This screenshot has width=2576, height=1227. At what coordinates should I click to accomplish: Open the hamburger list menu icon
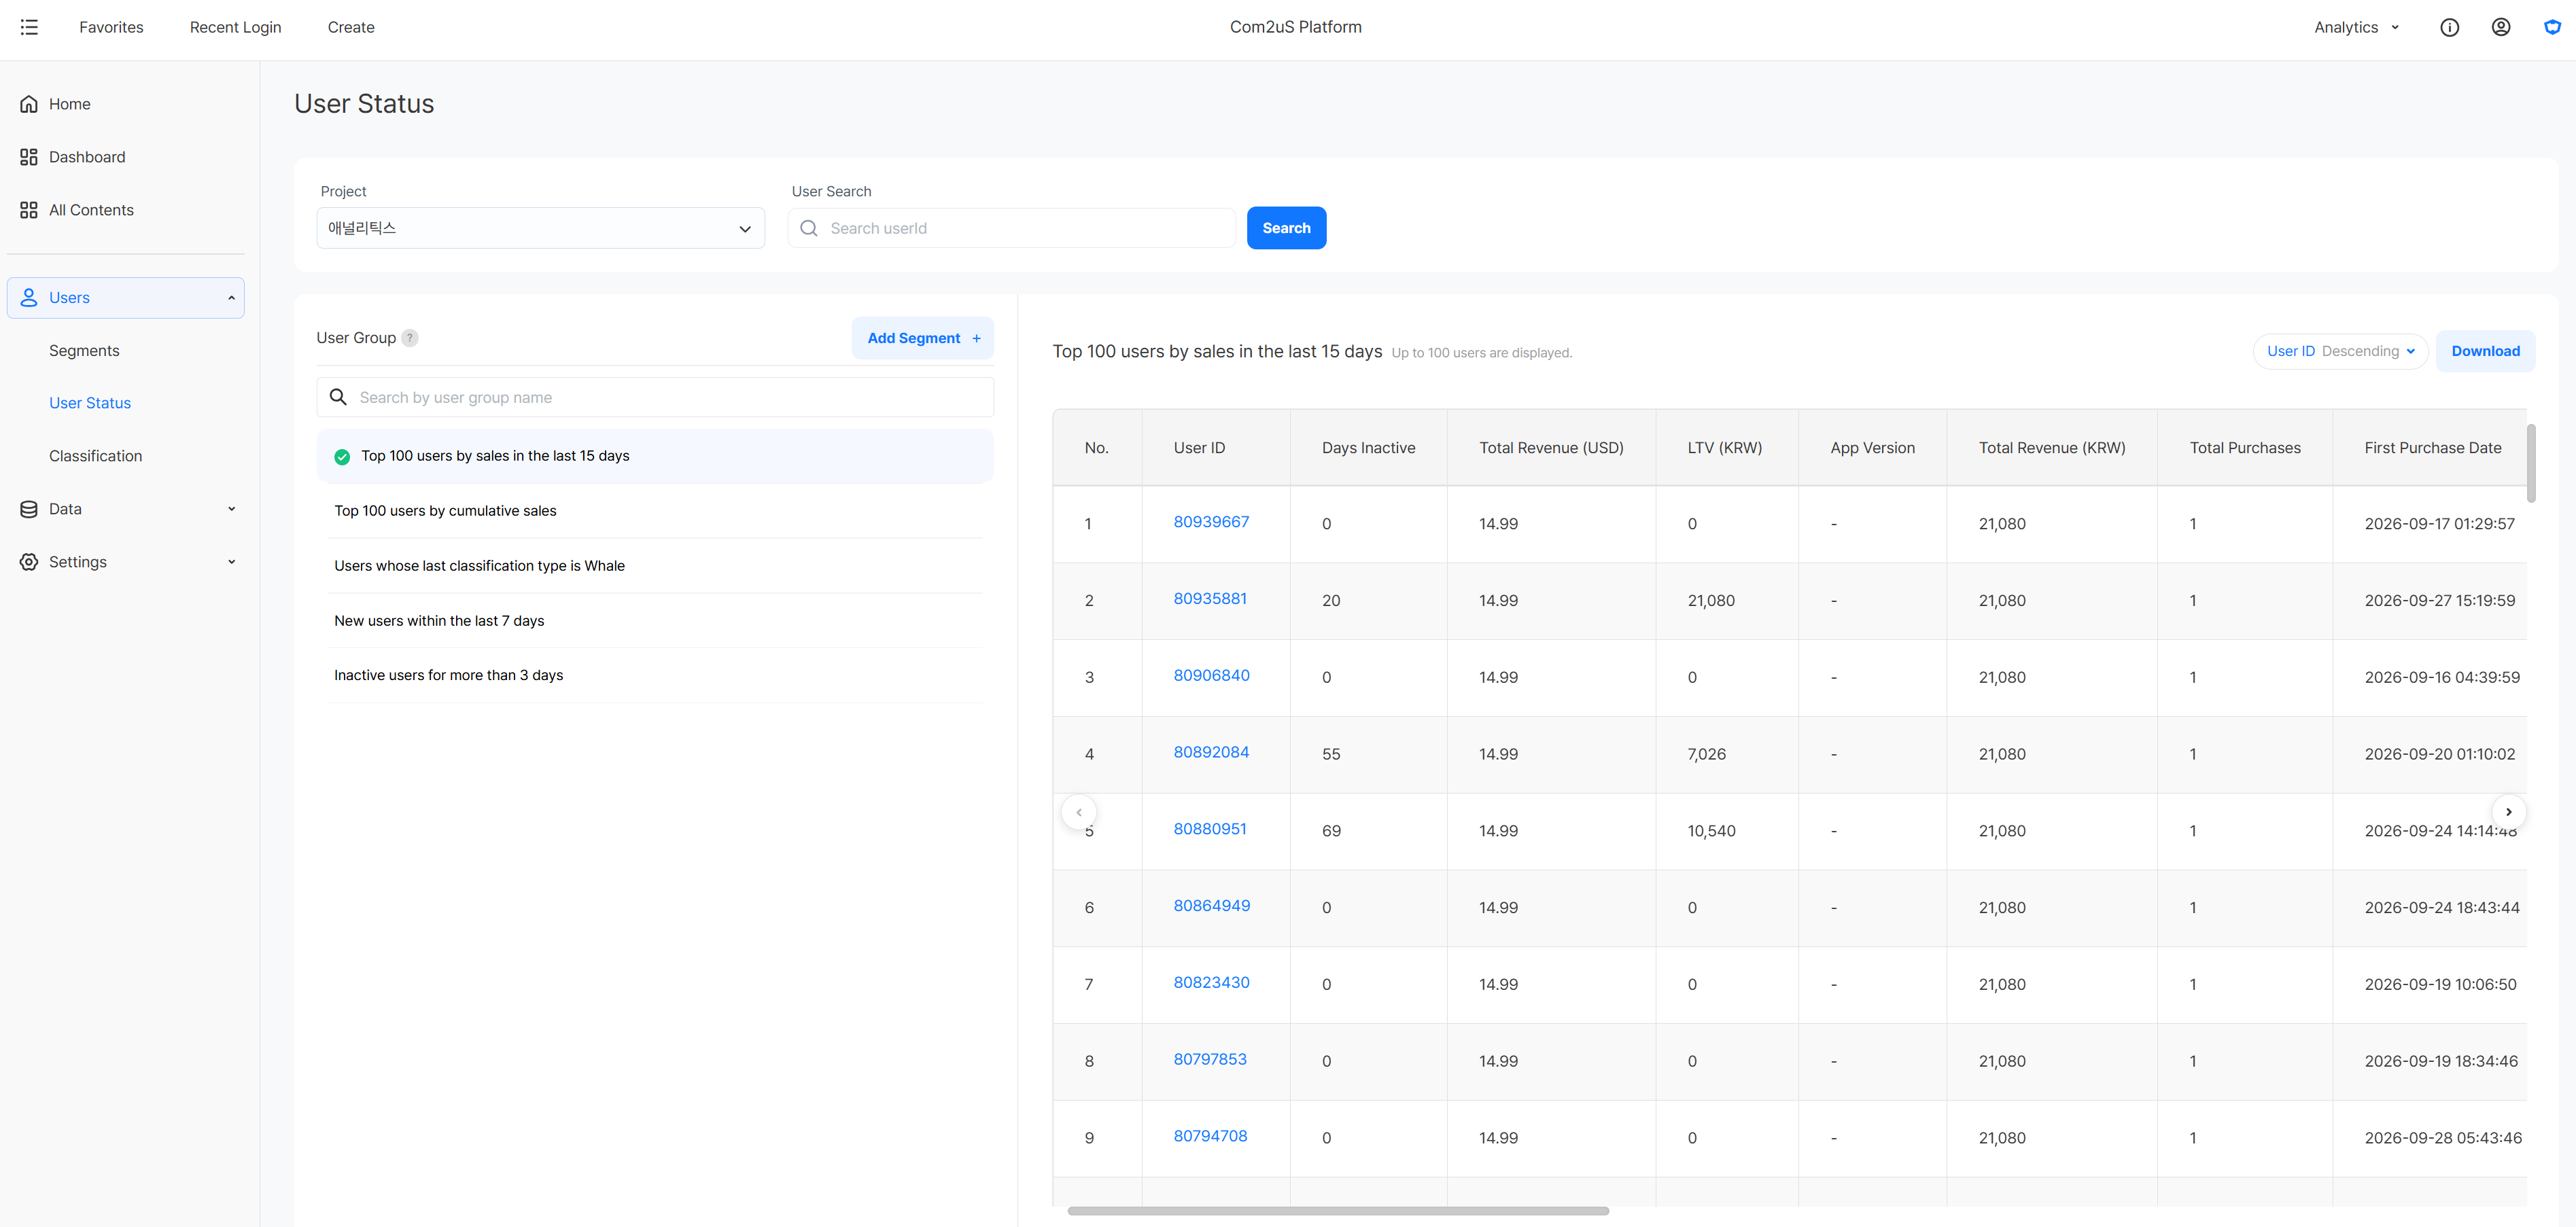pos(29,27)
